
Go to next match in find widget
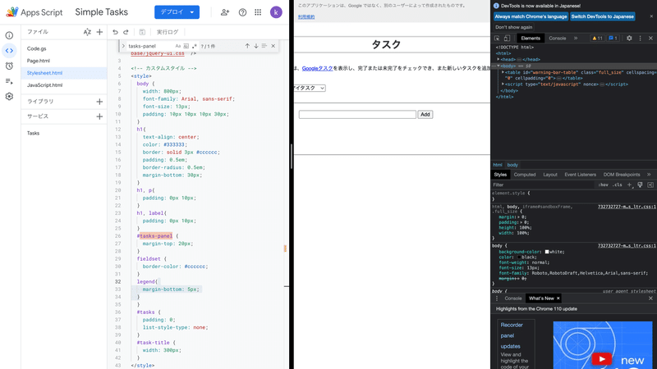click(x=256, y=46)
